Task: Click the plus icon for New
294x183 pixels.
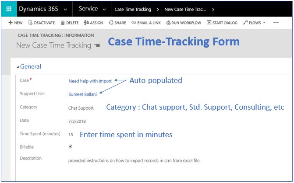Action: click(x=11, y=23)
